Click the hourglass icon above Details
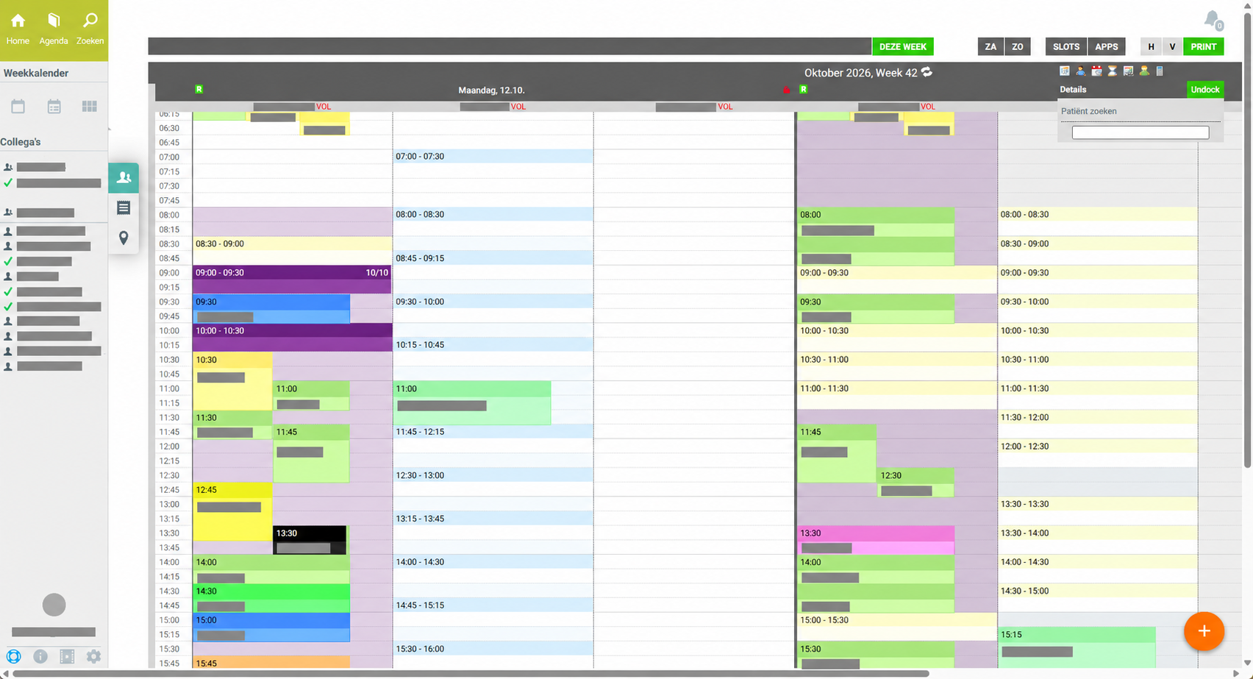Image resolution: width=1253 pixels, height=679 pixels. [x=1113, y=71]
